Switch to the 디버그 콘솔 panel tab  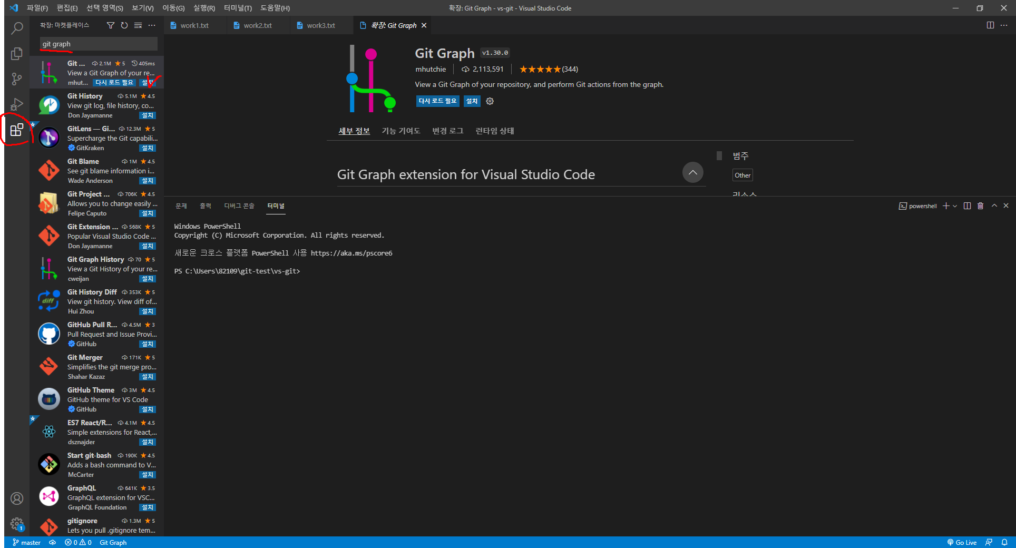[239, 206]
